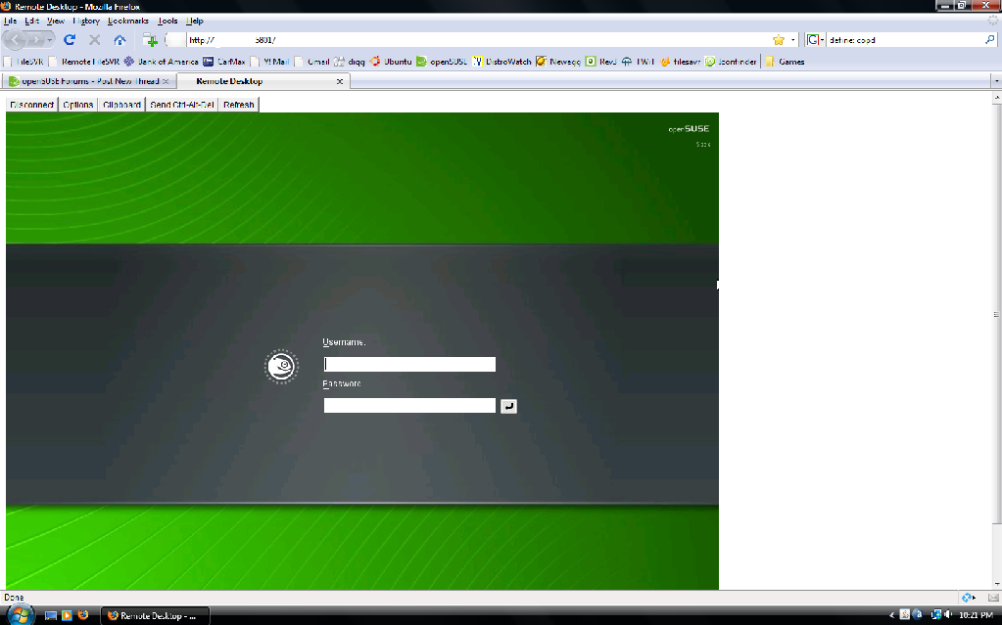The width and height of the screenshot is (1002, 625).
Task: Select the Remote Desktop tab
Action: coord(262,81)
